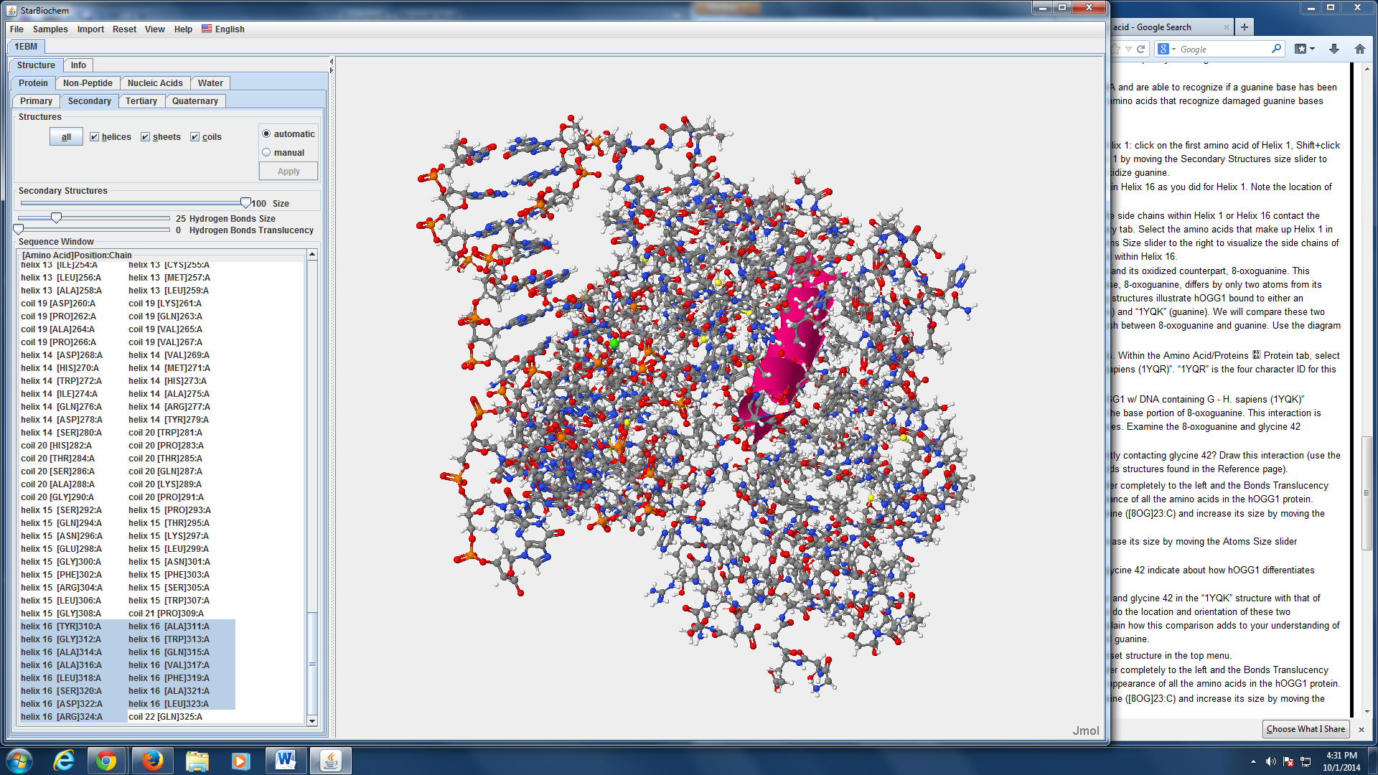
Task: Click the Choose What I Share button
Action: 1305,729
